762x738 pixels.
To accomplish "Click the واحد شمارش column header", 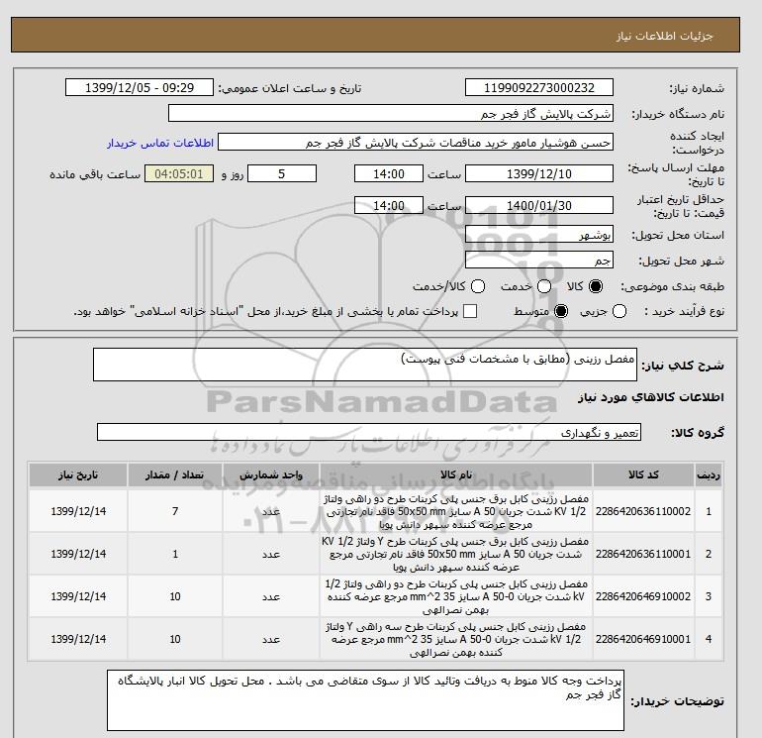I will coord(271,475).
